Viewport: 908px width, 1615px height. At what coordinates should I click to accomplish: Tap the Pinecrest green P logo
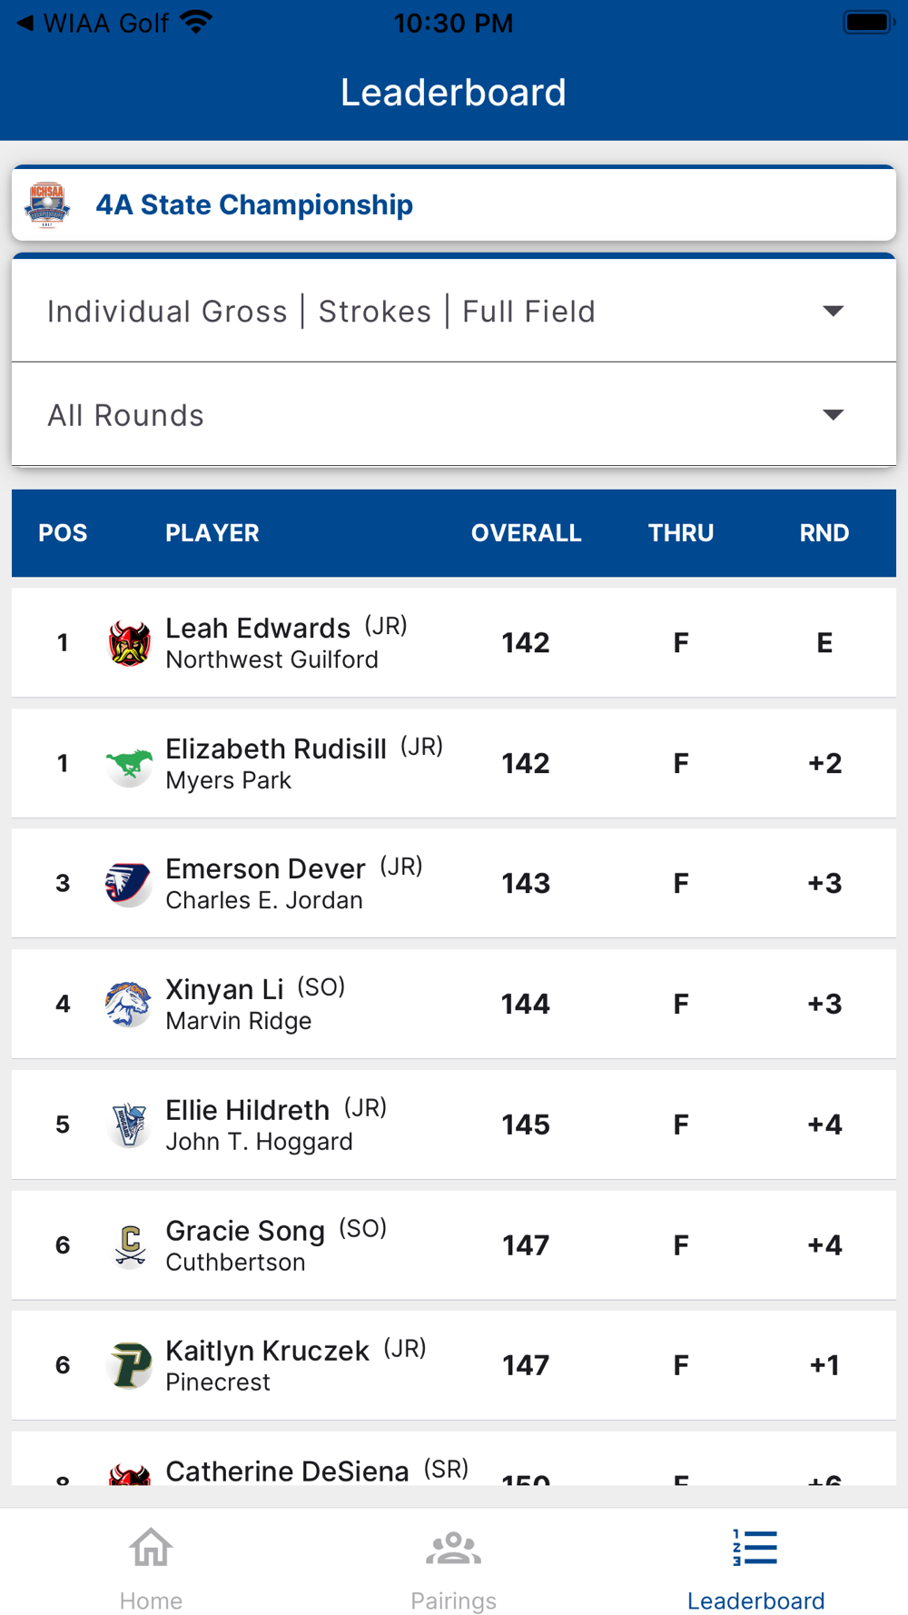[x=129, y=1365]
